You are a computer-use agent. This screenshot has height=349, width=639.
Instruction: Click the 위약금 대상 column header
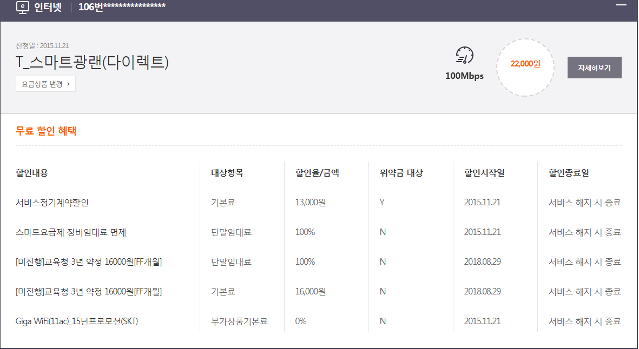(401, 173)
